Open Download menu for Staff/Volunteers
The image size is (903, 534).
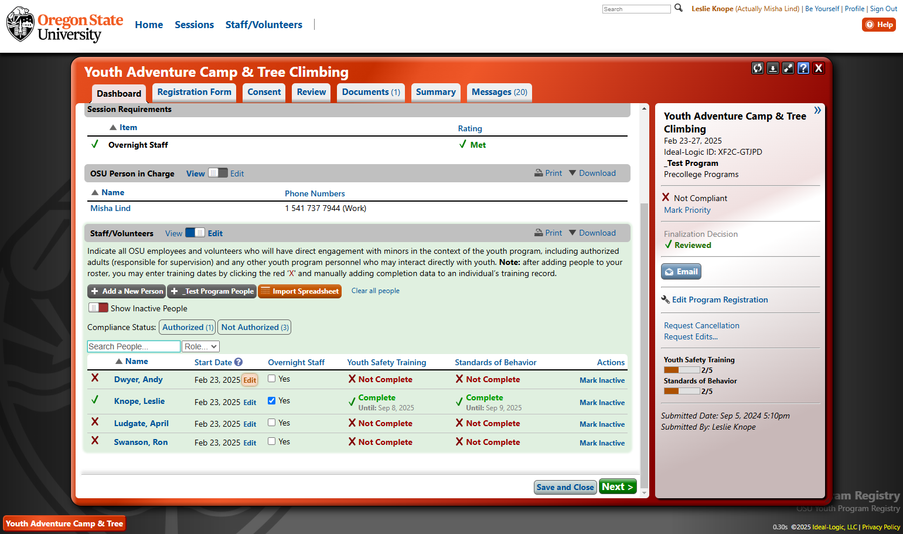(592, 233)
